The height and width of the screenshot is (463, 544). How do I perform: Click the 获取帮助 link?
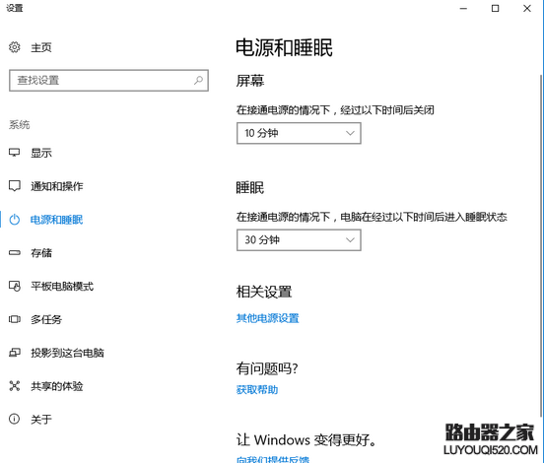click(x=257, y=390)
